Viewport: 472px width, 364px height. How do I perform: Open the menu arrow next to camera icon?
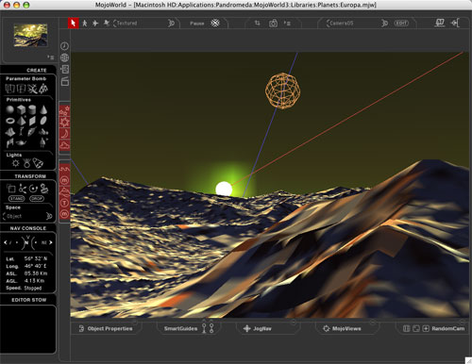pyautogui.click(x=287, y=23)
